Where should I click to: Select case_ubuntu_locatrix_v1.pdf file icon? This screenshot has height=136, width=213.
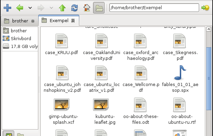point(101,73)
